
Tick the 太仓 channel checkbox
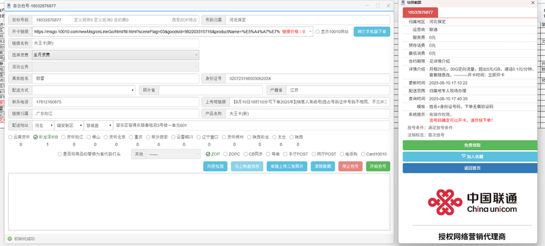275,137
